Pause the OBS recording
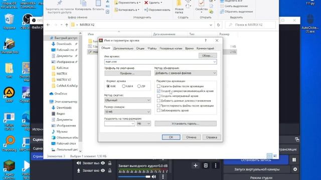Image resolution: width=321 pixels, height=180 pixels. coord(294,160)
